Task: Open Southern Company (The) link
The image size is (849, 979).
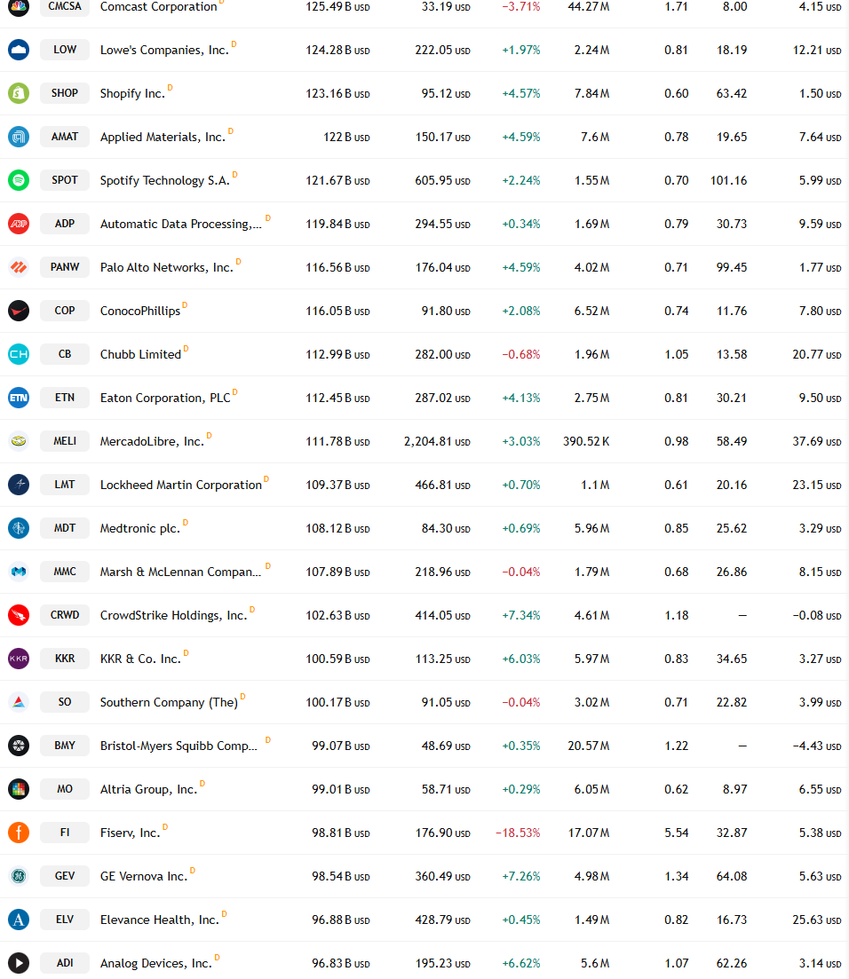Action: click(169, 702)
